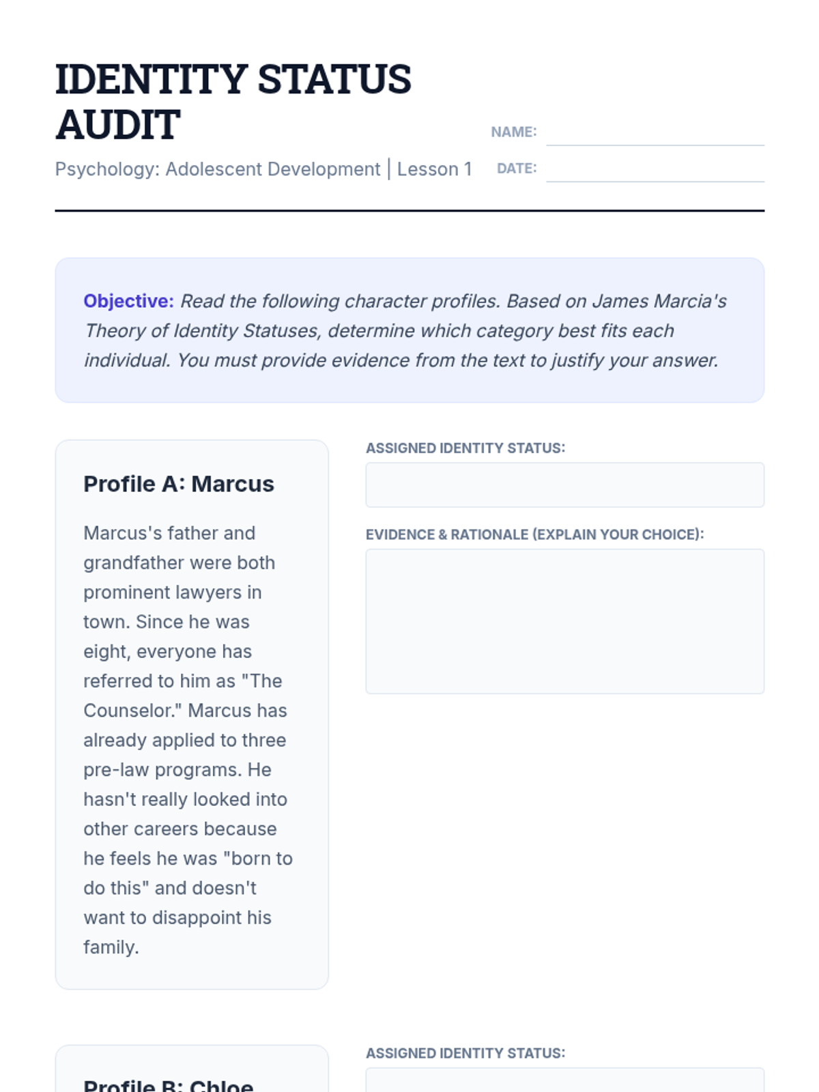
Task: Focus Marcus's Assigned Identity Status field
Action: coord(564,485)
